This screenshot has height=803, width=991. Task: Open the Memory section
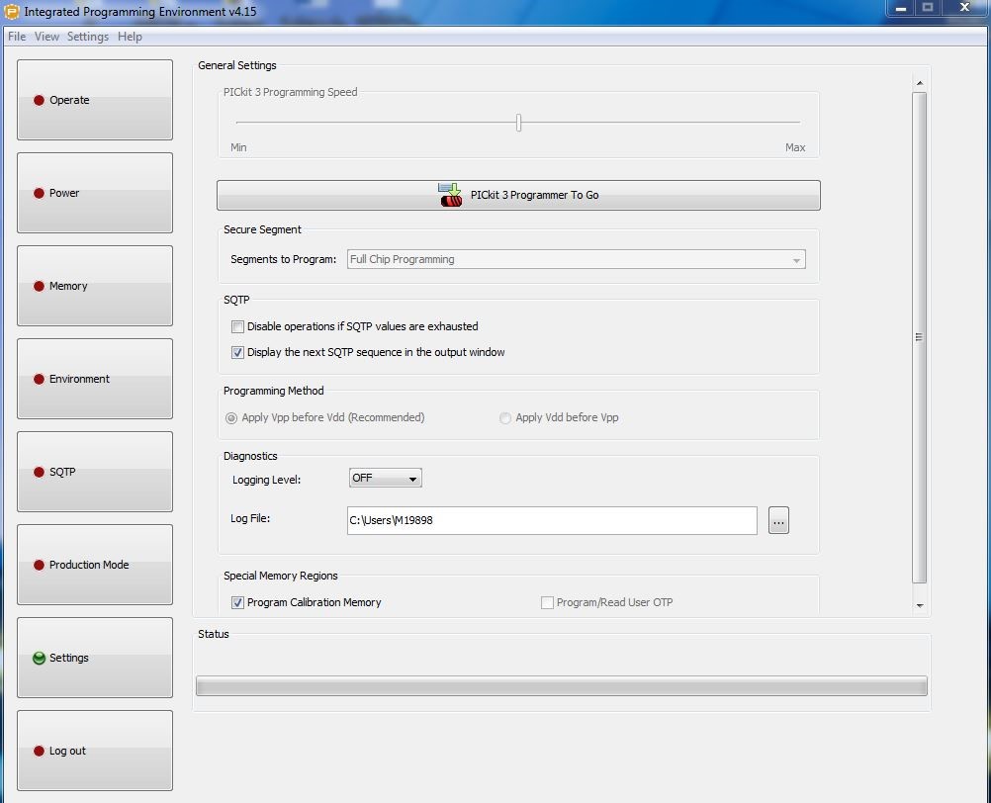tap(95, 286)
